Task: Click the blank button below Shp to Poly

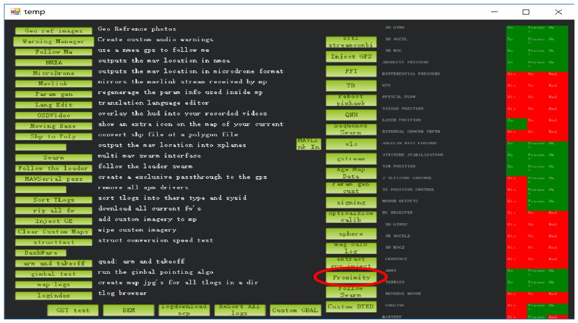Action: (x=41, y=147)
